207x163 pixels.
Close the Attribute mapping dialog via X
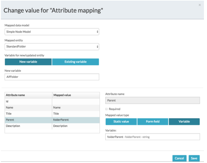click(200, 5)
